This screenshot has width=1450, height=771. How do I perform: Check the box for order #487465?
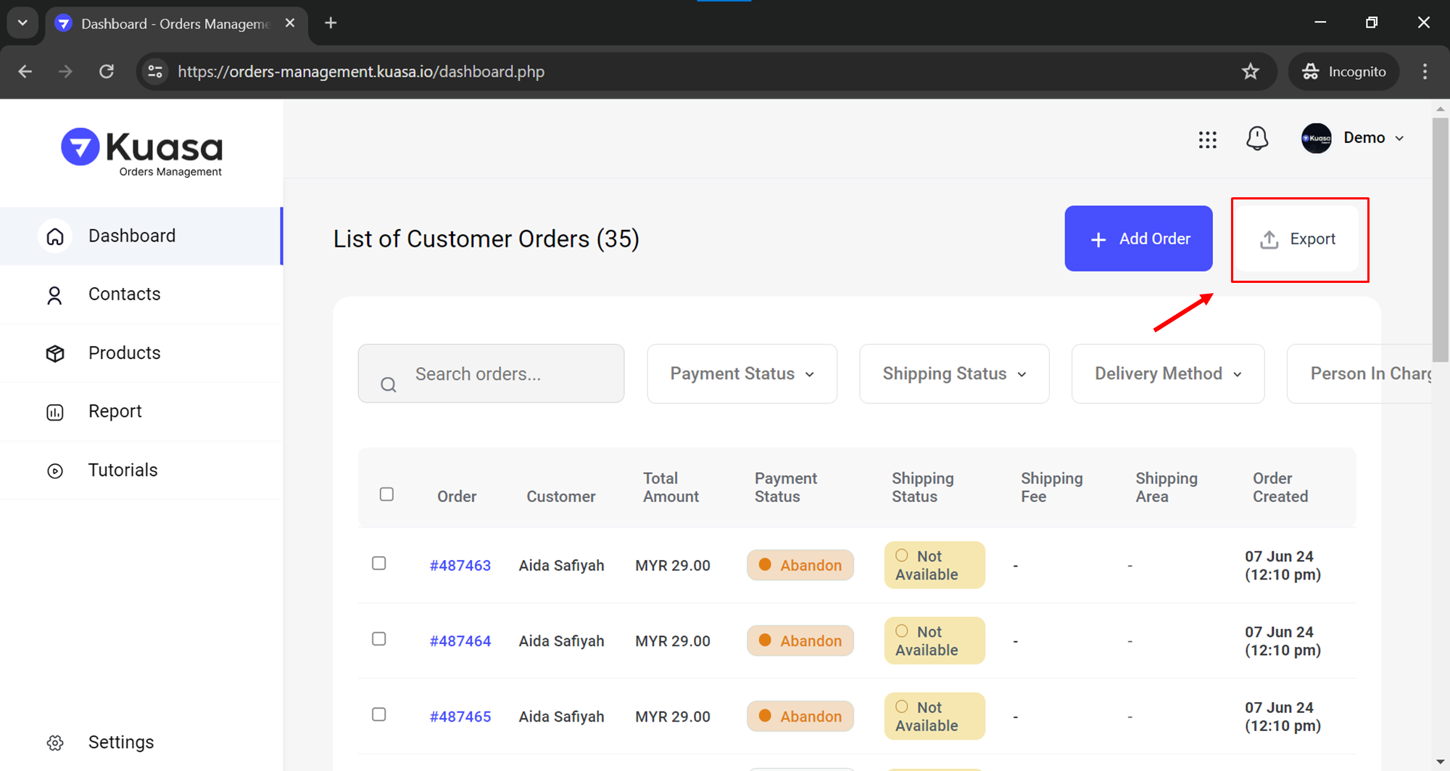click(x=378, y=714)
